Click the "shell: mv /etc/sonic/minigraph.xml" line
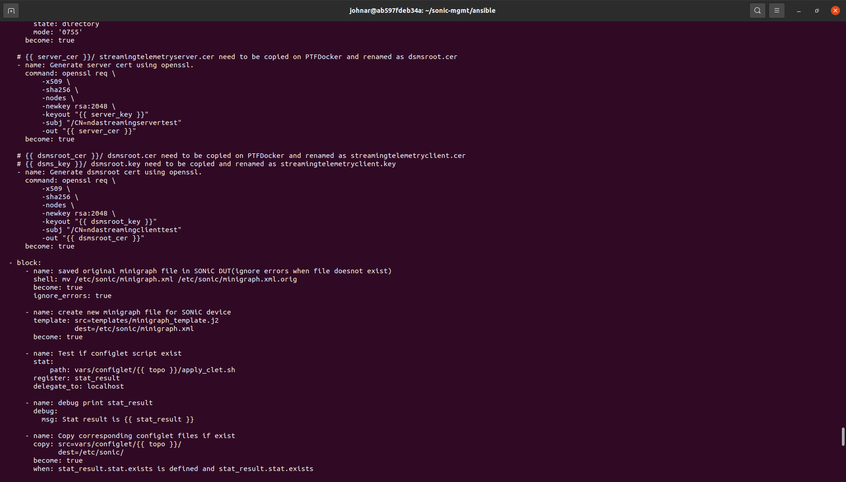Screen dimensions: 846x482 click(x=165, y=279)
